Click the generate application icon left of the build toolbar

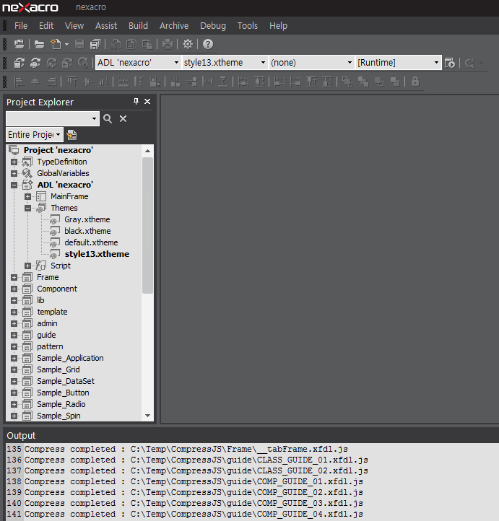click(19, 63)
